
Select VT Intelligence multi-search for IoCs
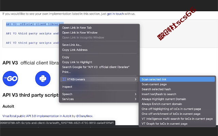click(x=177, y=119)
